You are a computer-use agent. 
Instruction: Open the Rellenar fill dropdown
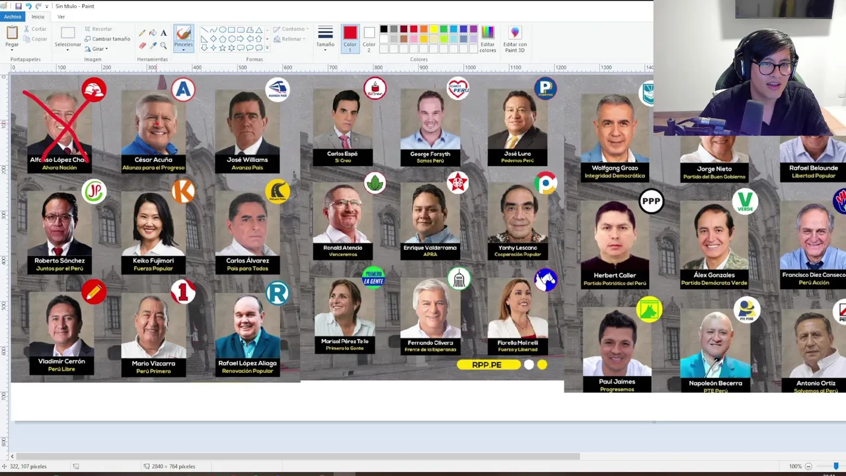(x=289, y=39)
